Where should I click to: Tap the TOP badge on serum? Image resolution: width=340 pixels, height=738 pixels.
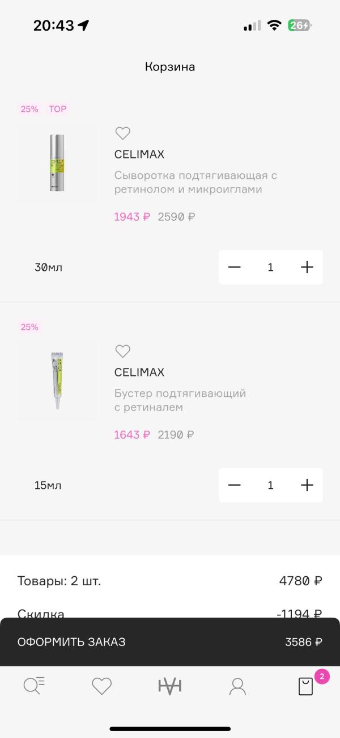(x=57, y=109)
